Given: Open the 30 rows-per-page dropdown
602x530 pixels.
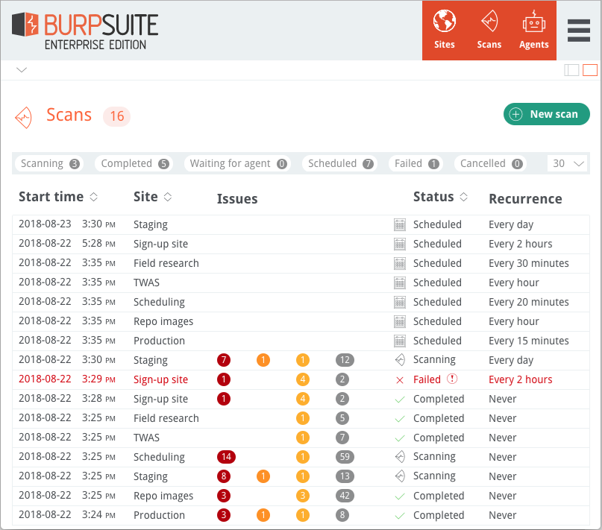Looking at the screenshot, I should tap(568, 163).
